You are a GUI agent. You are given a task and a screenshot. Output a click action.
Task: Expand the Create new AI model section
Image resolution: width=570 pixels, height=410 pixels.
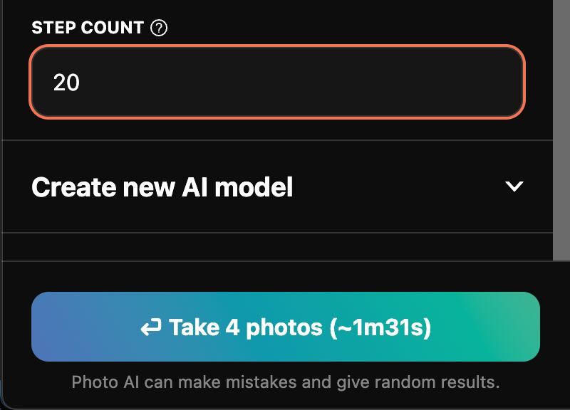[277, 186]
